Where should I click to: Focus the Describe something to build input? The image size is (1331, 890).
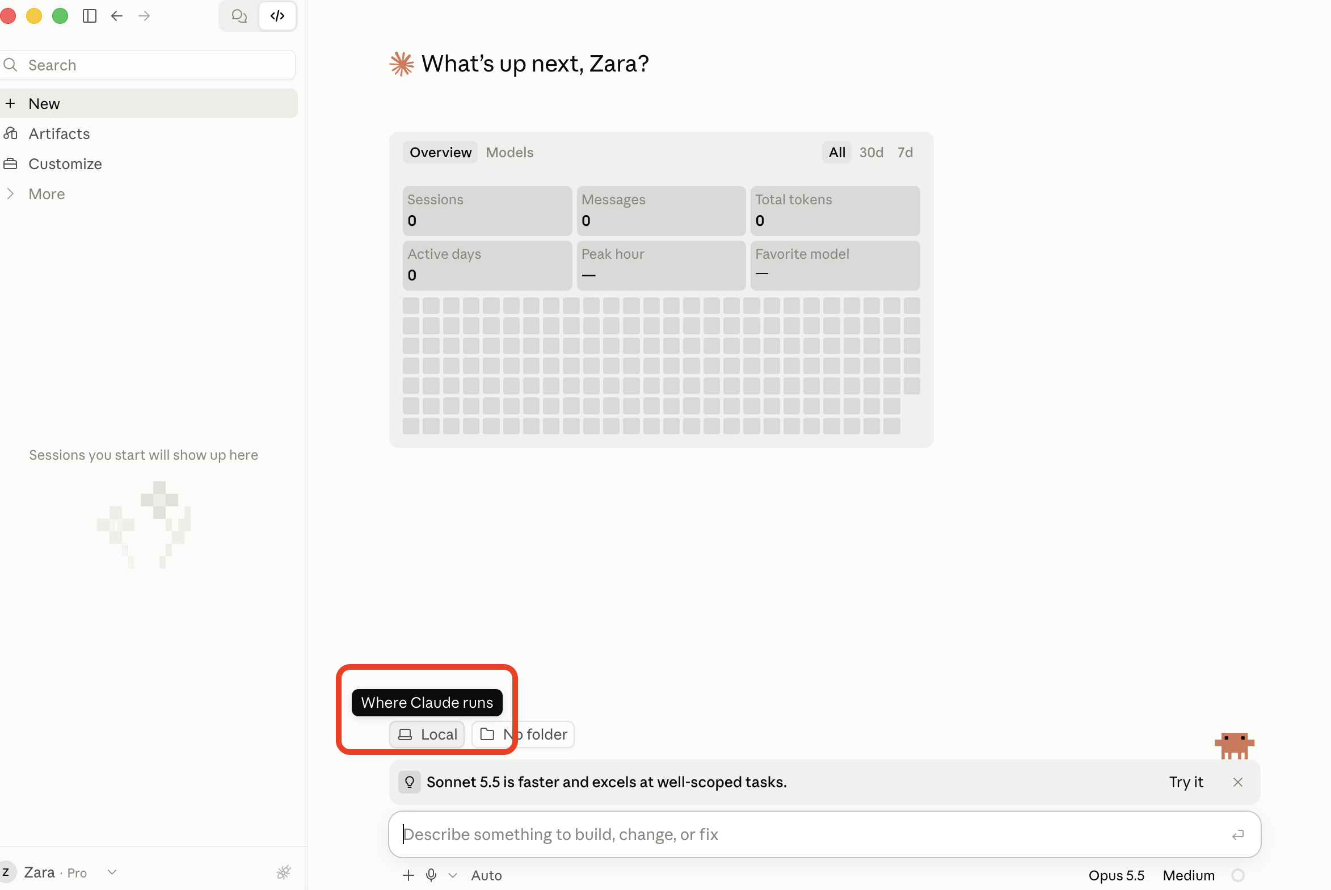(811, 834)
